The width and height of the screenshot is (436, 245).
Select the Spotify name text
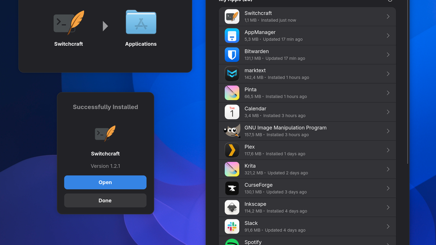pos(253,242)
